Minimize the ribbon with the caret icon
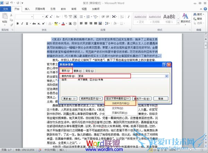The width and height of the screenshot is (208, 153). (201, 9)
